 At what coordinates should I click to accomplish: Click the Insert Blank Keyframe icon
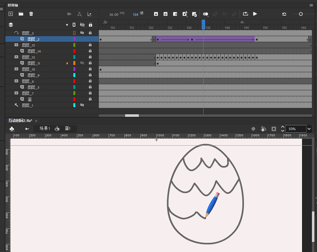coord(165,14)
